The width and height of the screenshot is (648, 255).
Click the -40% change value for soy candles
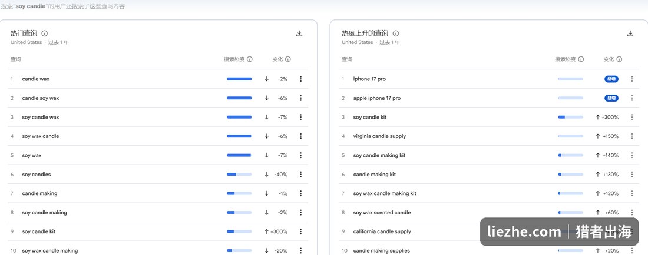click(280, 175)
